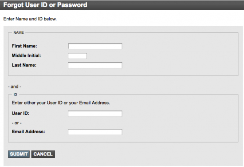Select the Last Name input field

coord(95,65)
